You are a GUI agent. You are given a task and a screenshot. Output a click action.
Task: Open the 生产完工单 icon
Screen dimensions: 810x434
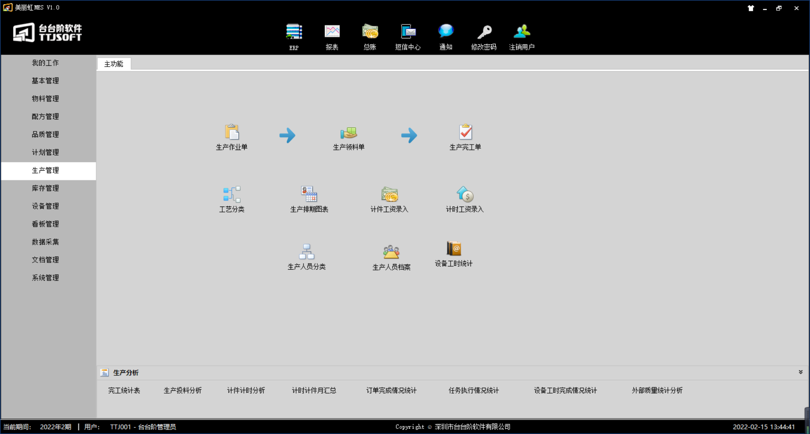point(465,133)
